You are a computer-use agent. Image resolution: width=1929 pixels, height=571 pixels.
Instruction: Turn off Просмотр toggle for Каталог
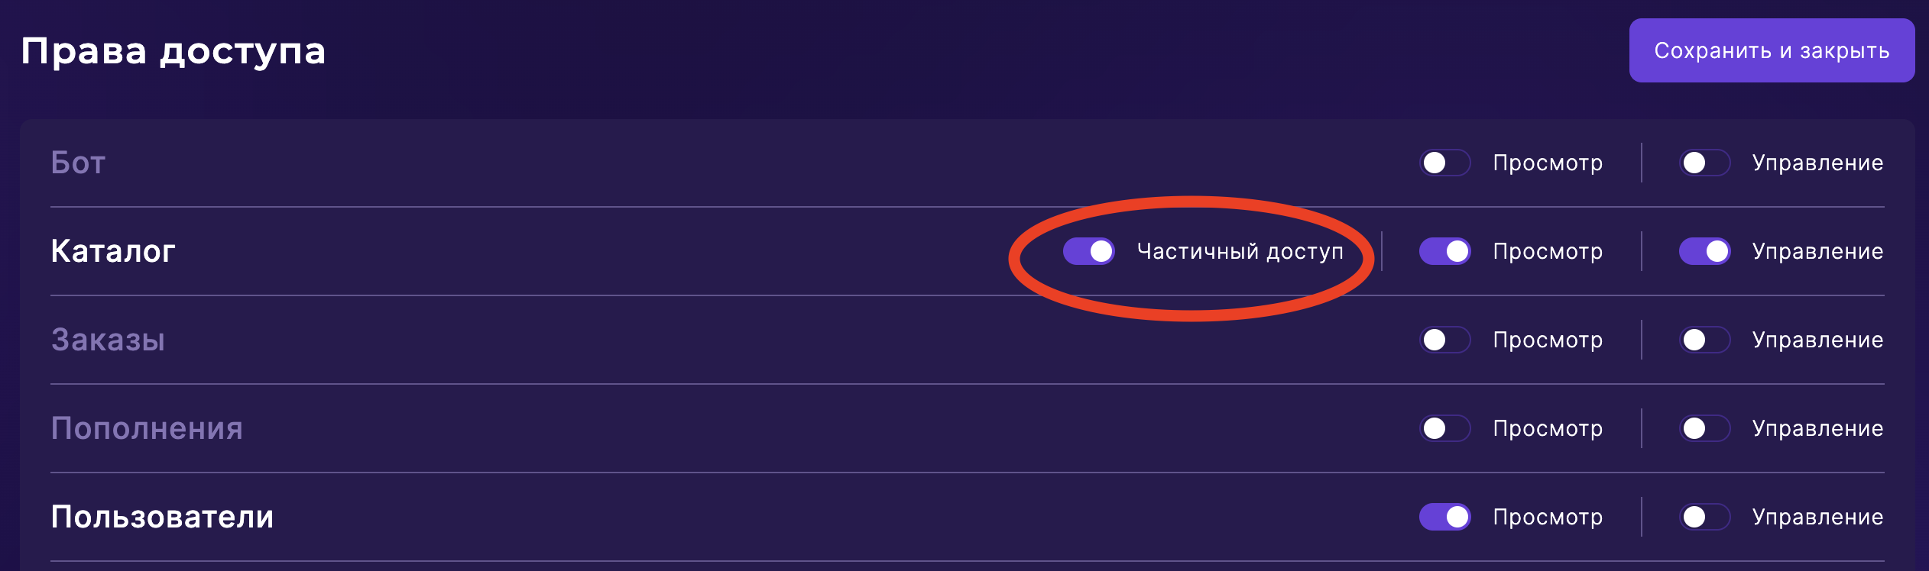(1444, 251)
